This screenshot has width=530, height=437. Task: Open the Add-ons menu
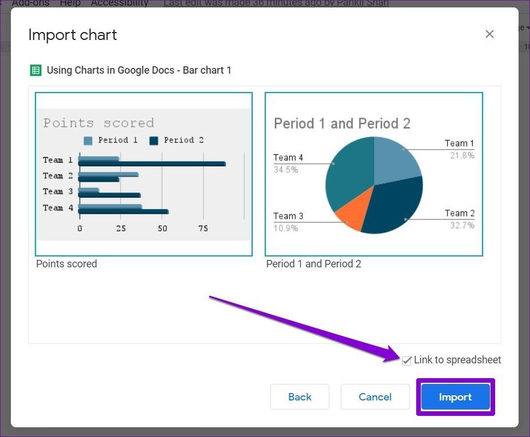(30, 3)
